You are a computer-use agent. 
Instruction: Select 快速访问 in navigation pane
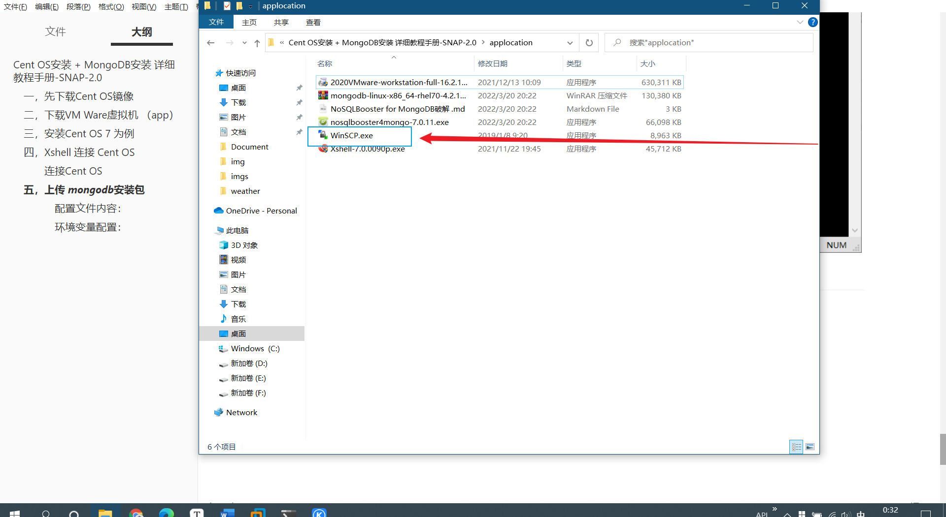[236, 73]
